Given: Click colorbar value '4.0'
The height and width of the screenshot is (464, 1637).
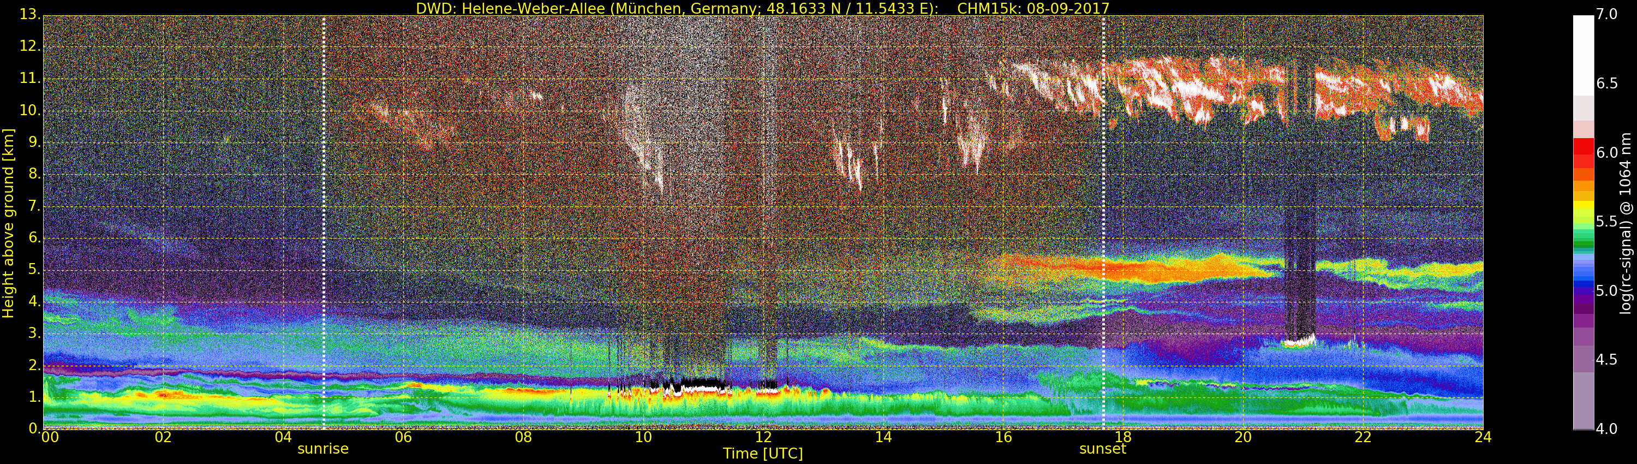Looking at the screenshot, I should (x=1606, y=429).
